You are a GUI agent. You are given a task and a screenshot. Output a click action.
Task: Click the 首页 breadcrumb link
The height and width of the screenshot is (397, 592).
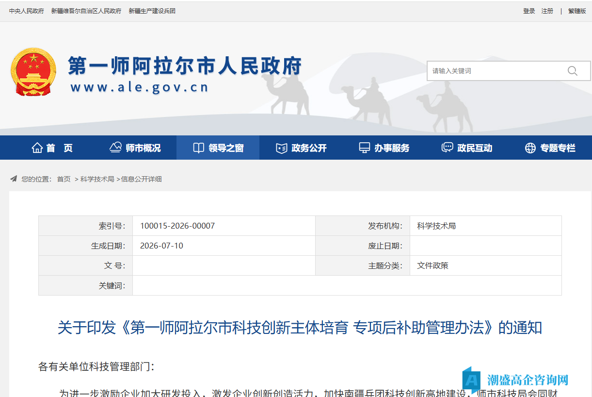point(64,179)
